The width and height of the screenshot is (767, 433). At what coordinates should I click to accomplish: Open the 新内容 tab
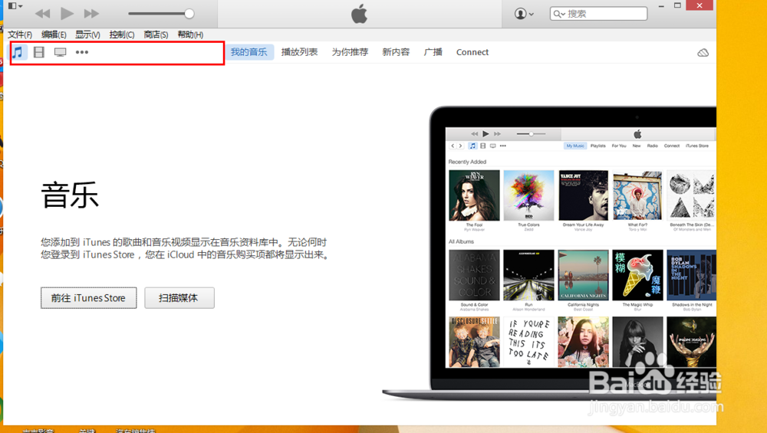click(396, 52)
